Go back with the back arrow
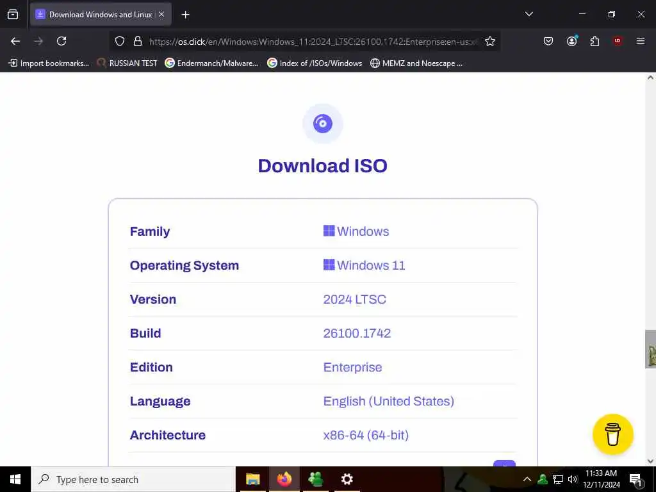The width and height of the screenshot is (656, 492). pos(15,41)
